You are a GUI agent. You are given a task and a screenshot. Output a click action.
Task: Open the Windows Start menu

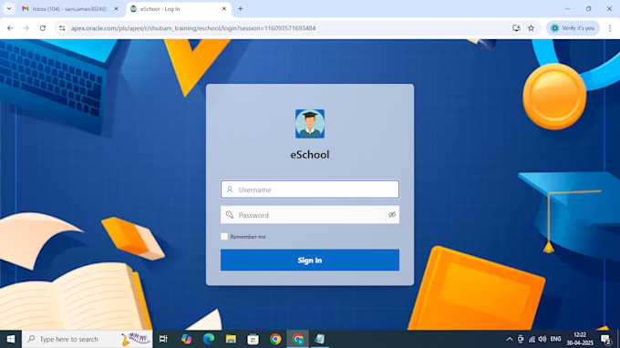point(11,339)
